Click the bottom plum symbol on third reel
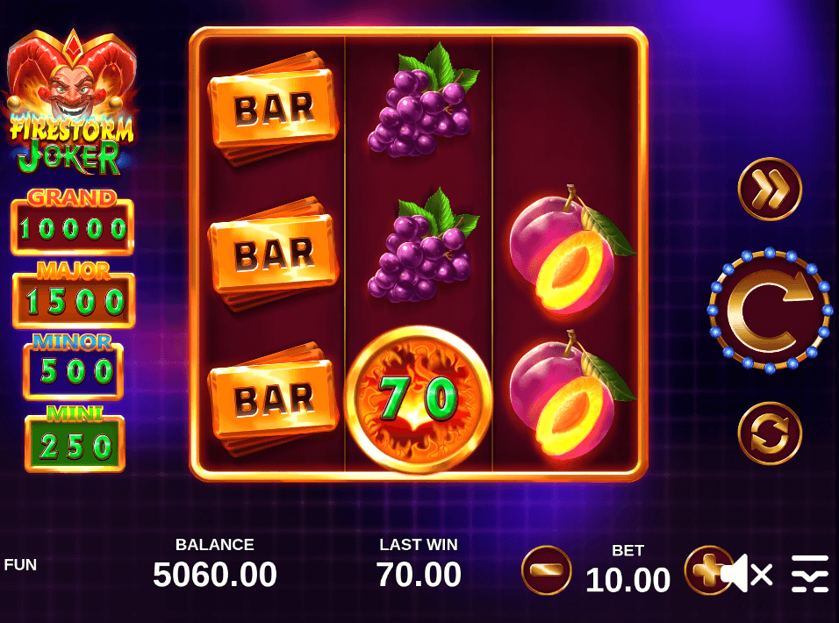Screen dimensions: 839x623 tap(570, 395)
